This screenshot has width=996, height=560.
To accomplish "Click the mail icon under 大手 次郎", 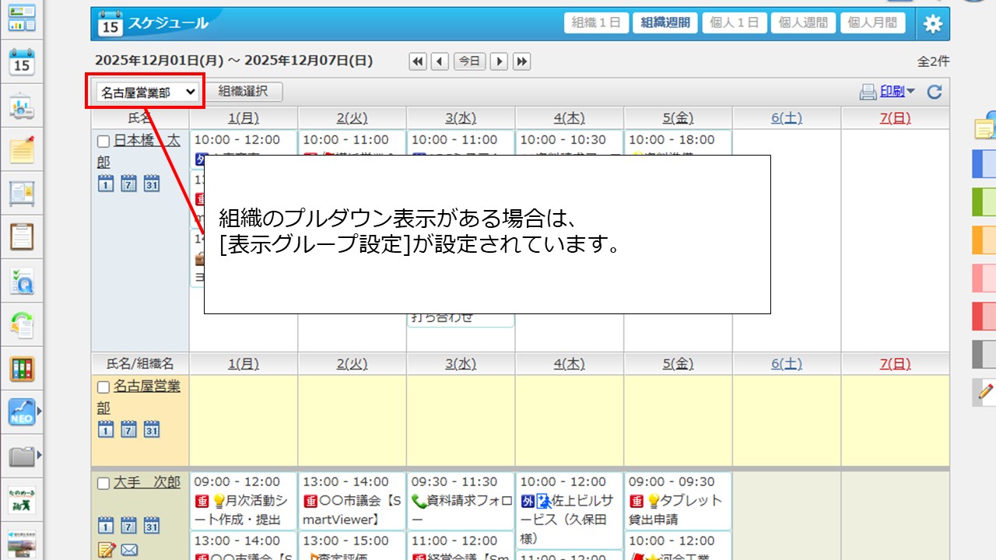I will [129, 550].
